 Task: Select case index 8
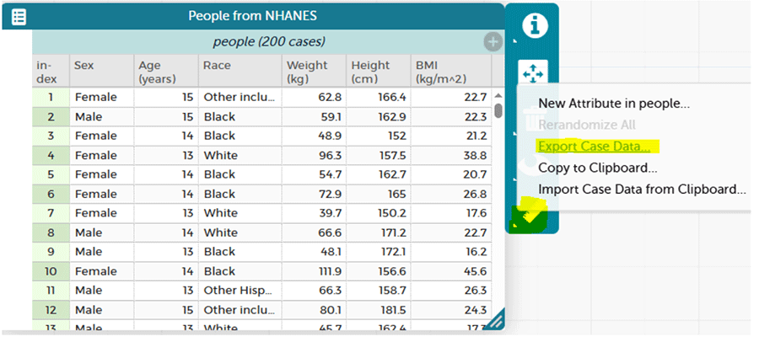[51, 232]
